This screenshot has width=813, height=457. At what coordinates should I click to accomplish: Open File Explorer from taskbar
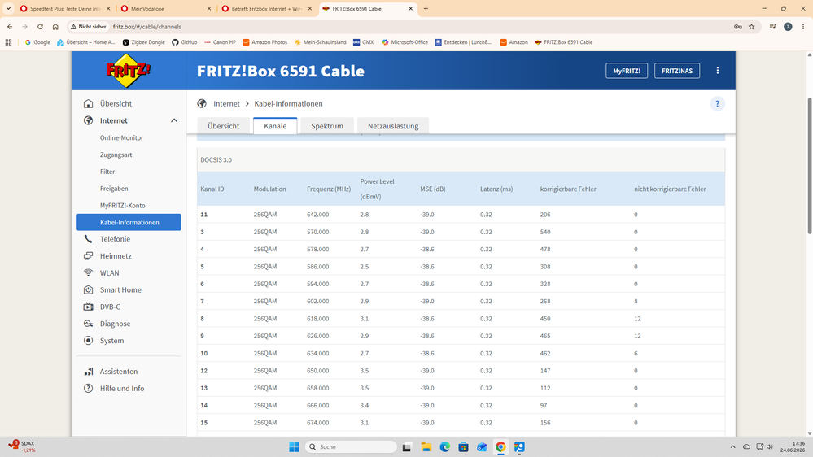(x=426, y=446)
